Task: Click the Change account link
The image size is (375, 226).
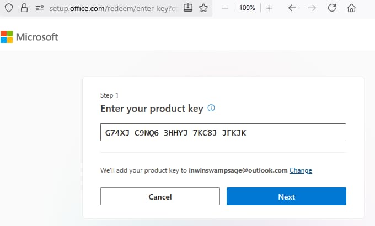Action: (x=301, y=170)
